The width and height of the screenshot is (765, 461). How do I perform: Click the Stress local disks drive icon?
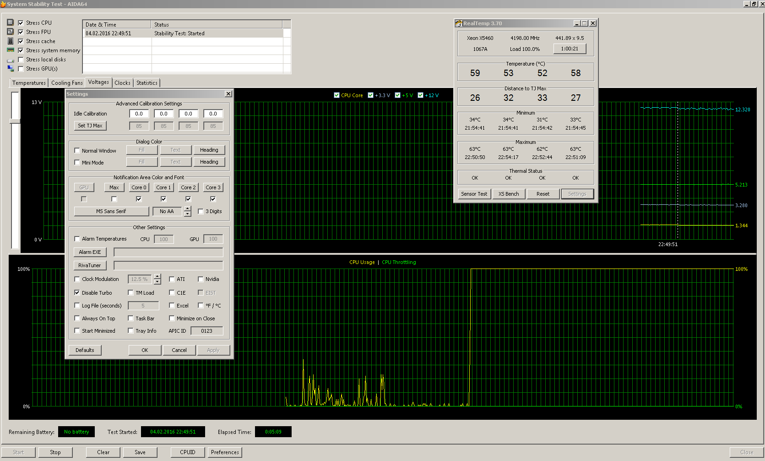pos(10,60)
